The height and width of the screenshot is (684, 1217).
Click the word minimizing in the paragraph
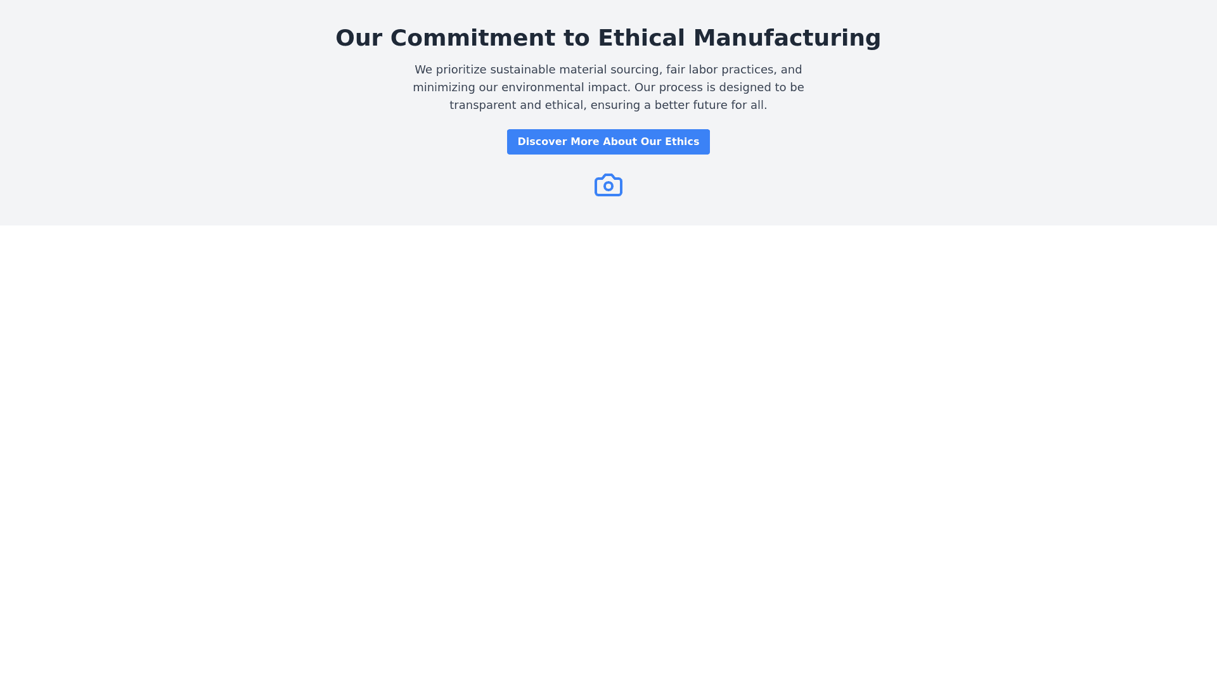click(x=444, y=87)
